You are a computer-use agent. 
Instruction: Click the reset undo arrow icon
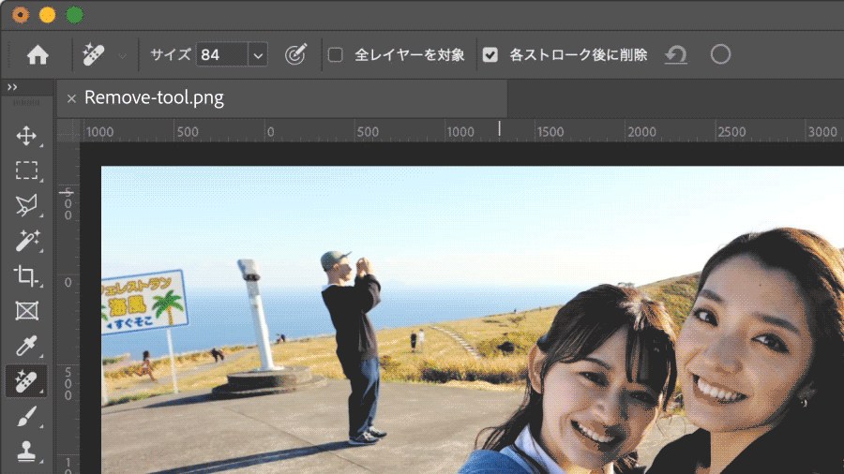point(676,55)
